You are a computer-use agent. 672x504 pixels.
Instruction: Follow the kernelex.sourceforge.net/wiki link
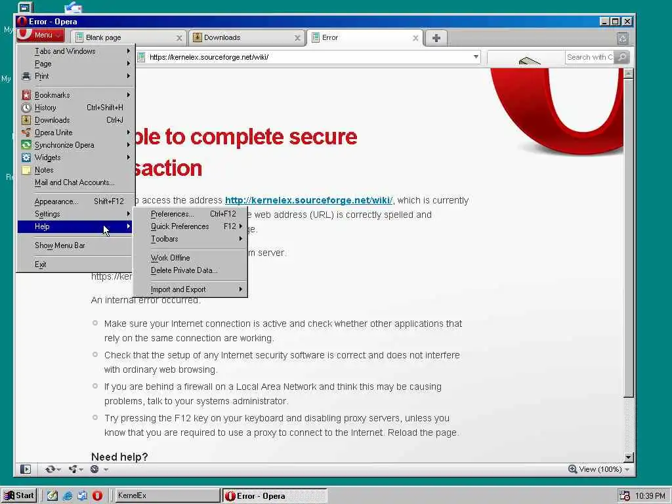(x=308, y=200)
